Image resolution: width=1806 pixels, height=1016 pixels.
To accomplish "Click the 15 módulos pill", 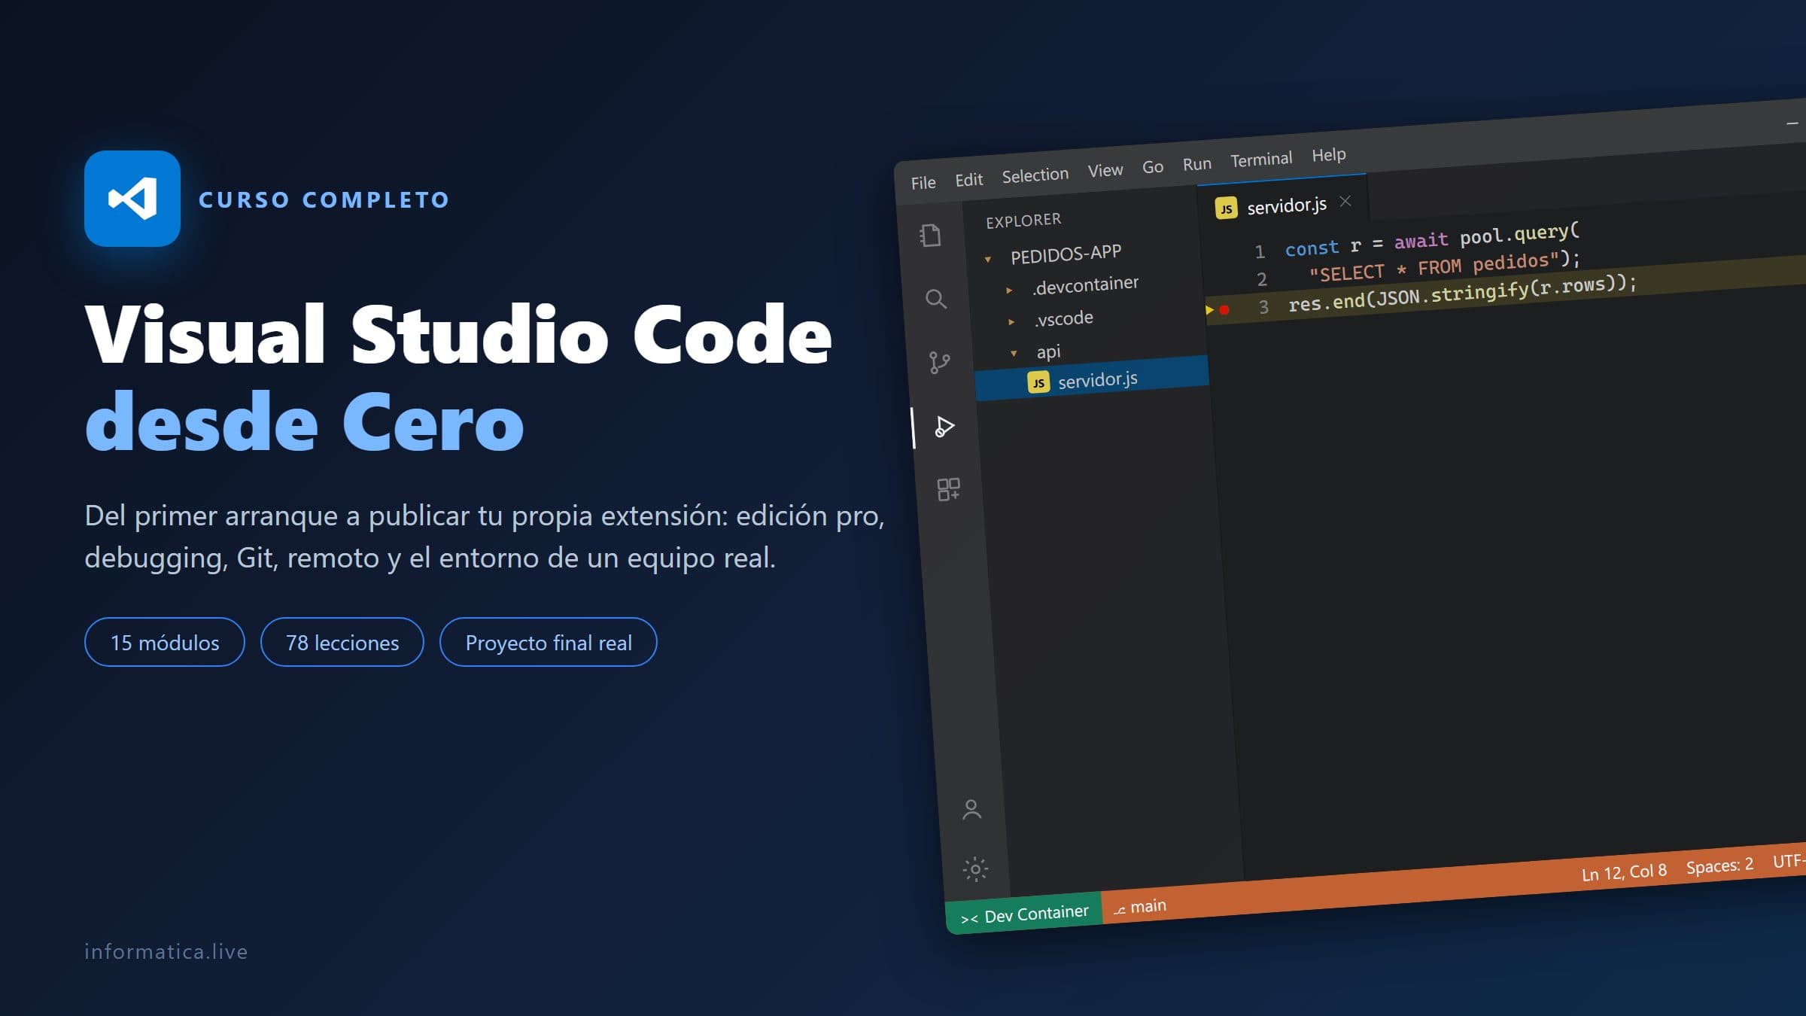I will (x=165, y=642).
